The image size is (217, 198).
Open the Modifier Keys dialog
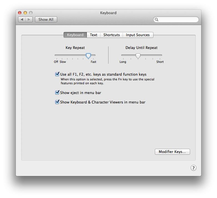click(172, 152)
